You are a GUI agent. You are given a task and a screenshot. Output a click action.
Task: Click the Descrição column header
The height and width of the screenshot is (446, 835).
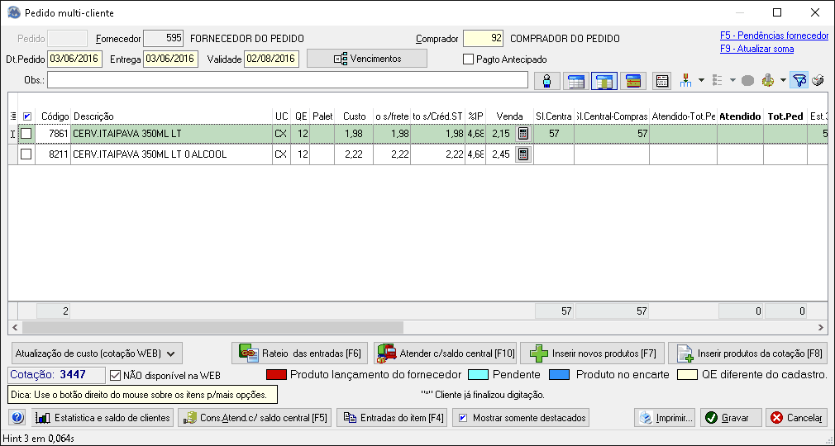[x=171, y=116]
